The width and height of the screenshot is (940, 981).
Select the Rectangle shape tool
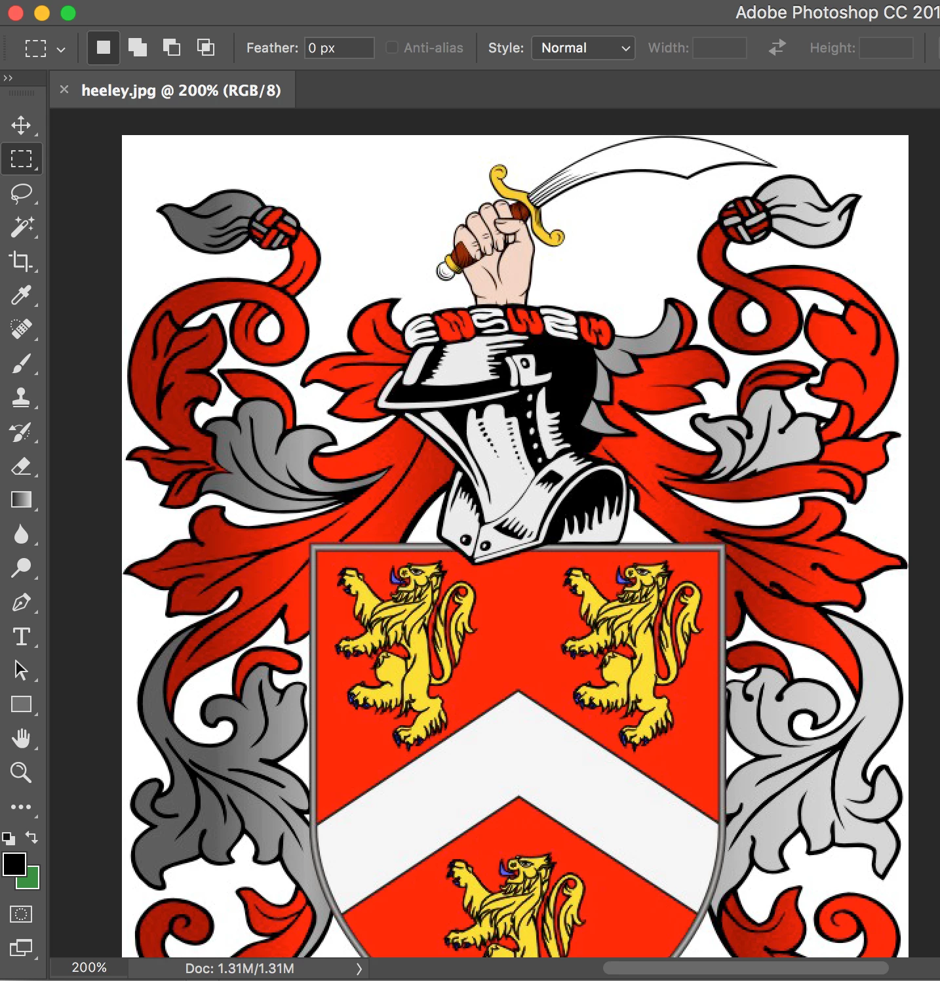pos(21,704)
